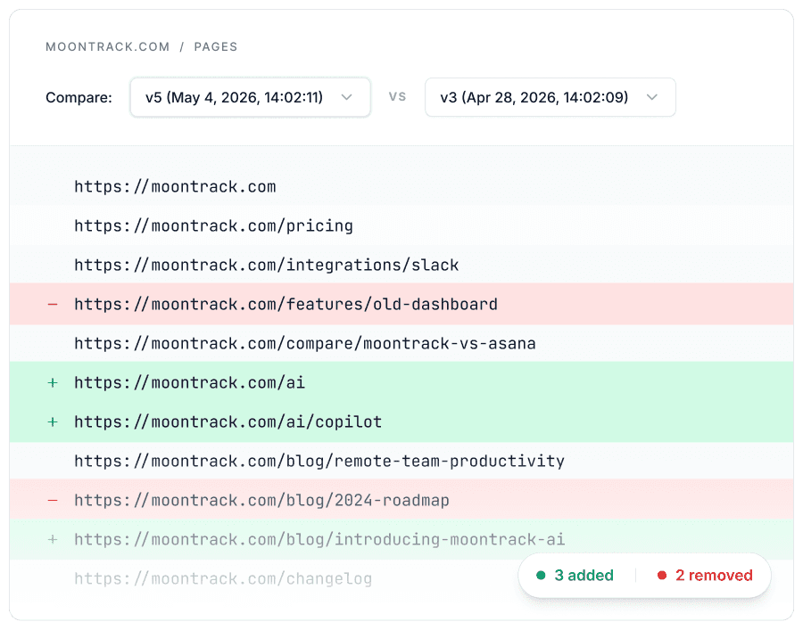Click the minus icon beside old-dashboard URL
This screenshot has width=803, height=630.
(53, 305)
